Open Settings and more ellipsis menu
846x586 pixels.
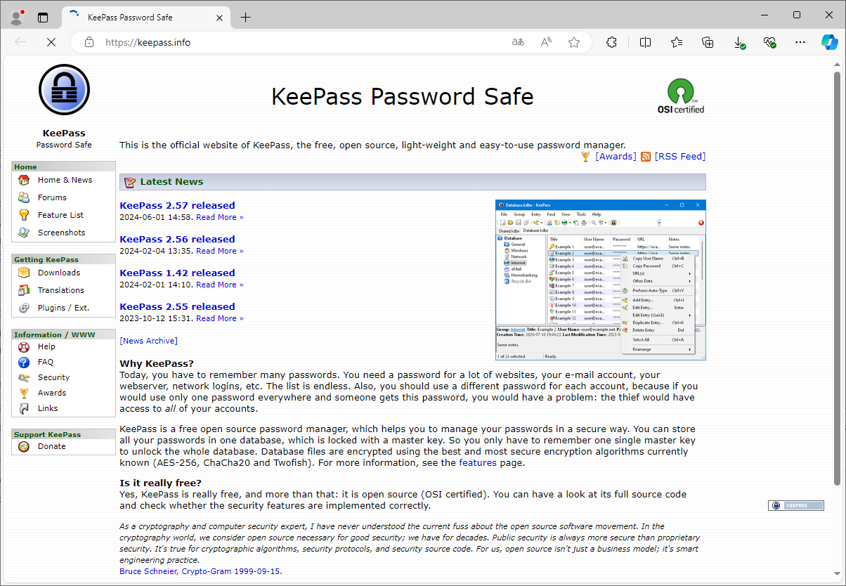click(x=800, y=42)
